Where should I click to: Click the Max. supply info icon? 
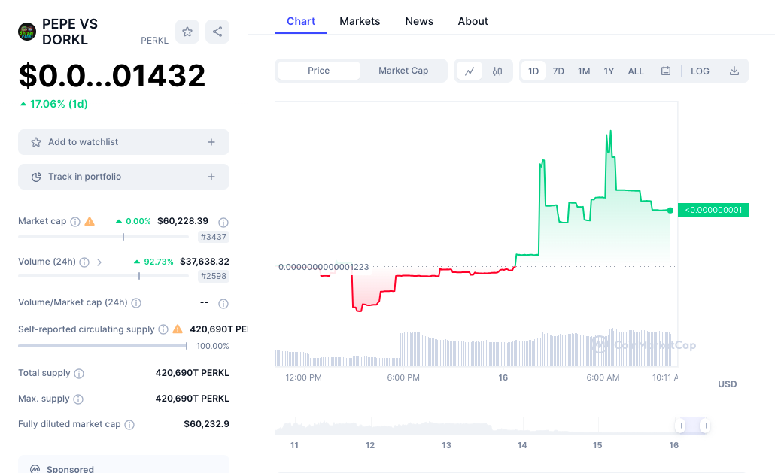click(x=78, y=399)
